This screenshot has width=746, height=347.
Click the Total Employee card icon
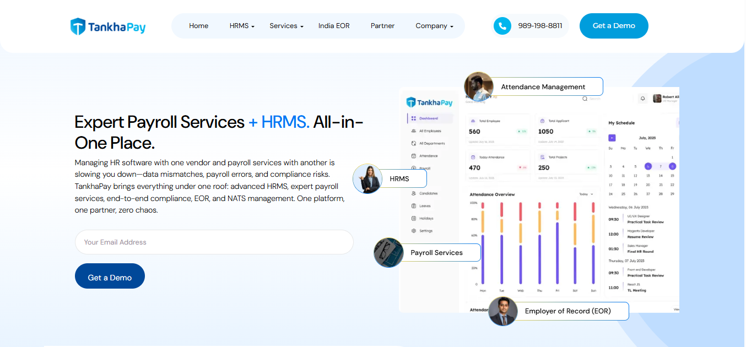473,121
